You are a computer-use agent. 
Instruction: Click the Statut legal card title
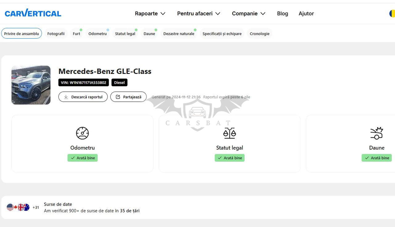tap(230, 148)
